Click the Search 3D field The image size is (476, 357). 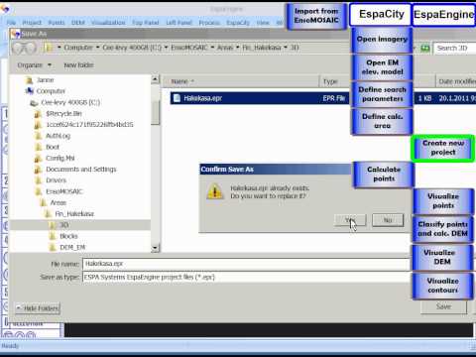[455, 49]
